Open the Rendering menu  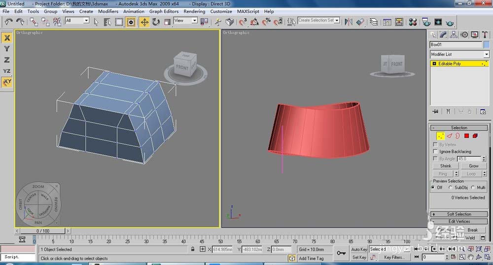tap(194, 11)
